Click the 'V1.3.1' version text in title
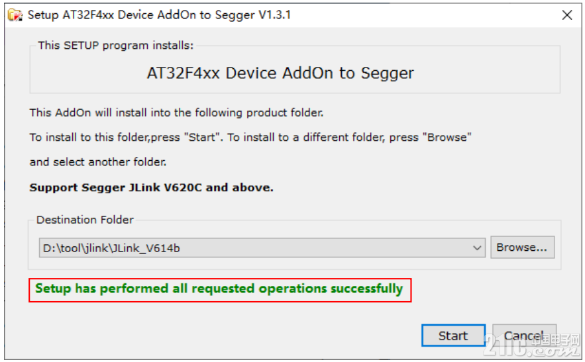Viewport: 585px width, 362px height. pos(274,15)
